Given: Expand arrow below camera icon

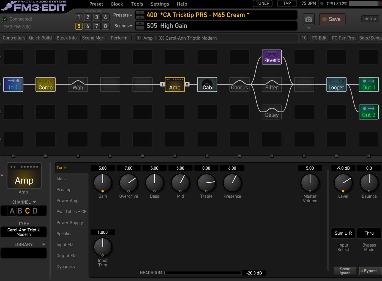Looking at the screenshot, I should (x=309, y=28).
